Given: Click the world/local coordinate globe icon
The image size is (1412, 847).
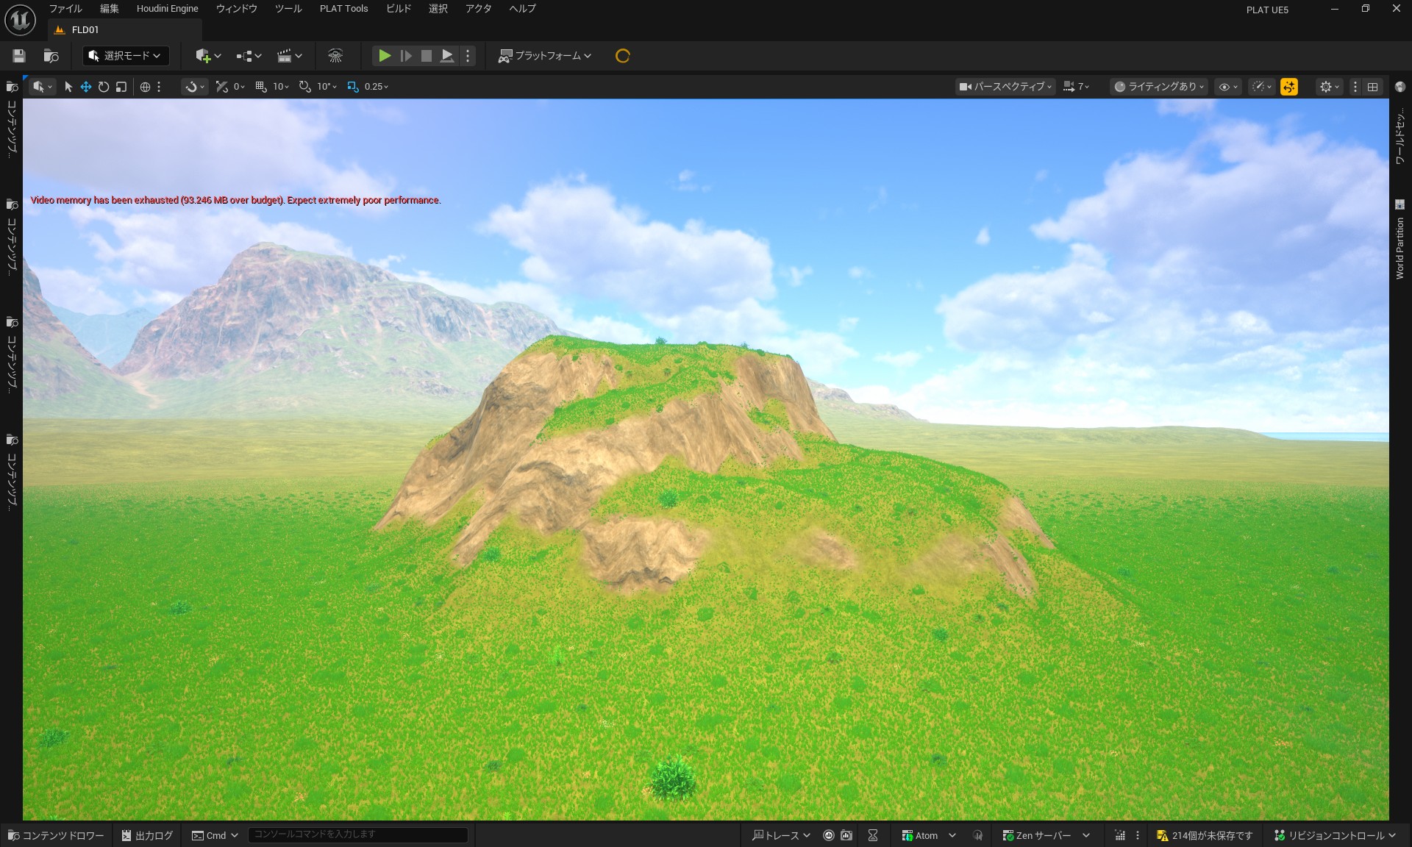Looking at the screenshot, I should coord(144,87).
